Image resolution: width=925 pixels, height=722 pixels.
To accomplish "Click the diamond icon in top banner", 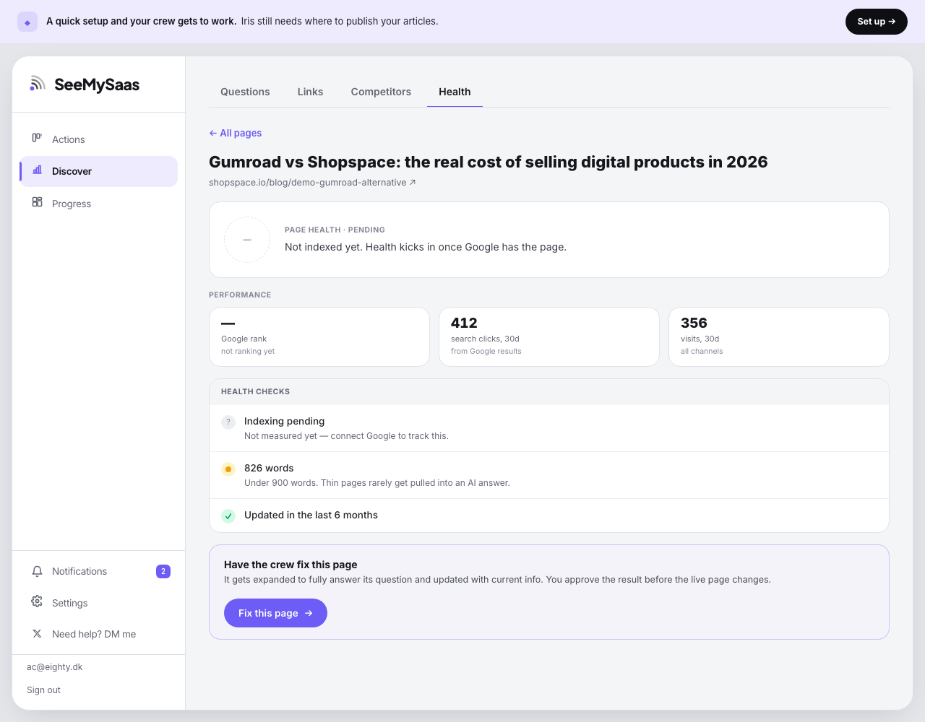I will point(27,22).
